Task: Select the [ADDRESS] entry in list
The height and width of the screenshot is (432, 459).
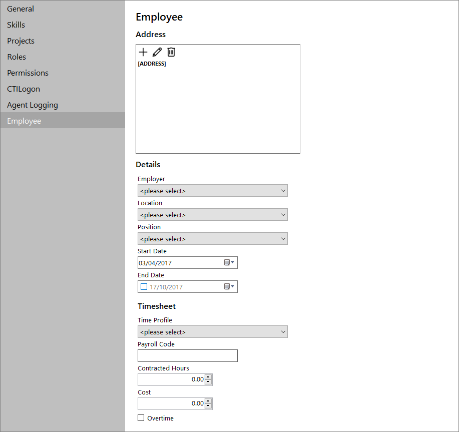Action: 152,64
